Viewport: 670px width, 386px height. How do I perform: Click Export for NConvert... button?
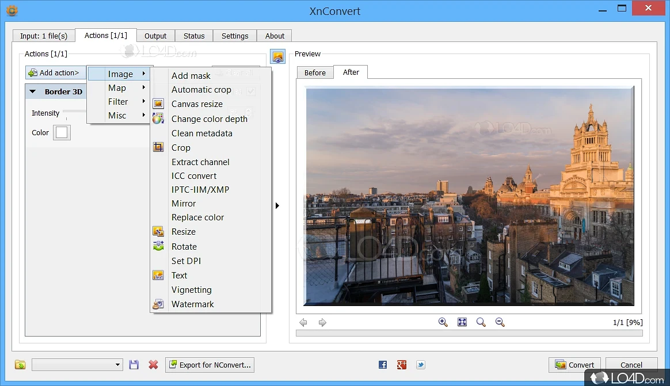pos(210,365)
